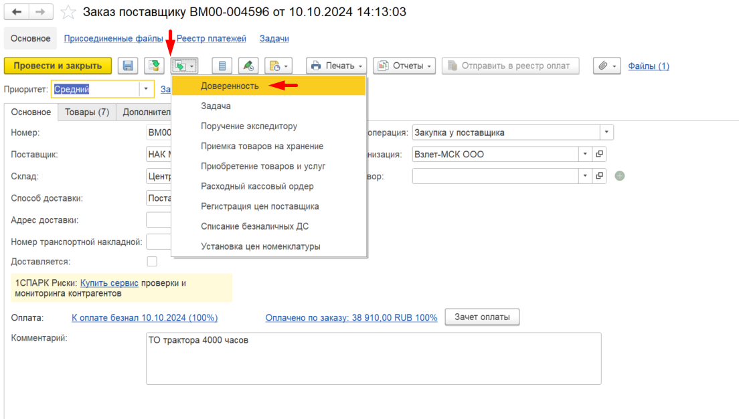Open the paperclip attachments menu

tap(606, 66)
